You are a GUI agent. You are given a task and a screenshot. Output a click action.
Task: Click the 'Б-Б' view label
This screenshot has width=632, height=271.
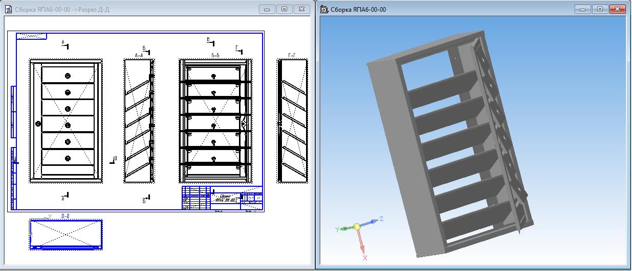[215, 55]
